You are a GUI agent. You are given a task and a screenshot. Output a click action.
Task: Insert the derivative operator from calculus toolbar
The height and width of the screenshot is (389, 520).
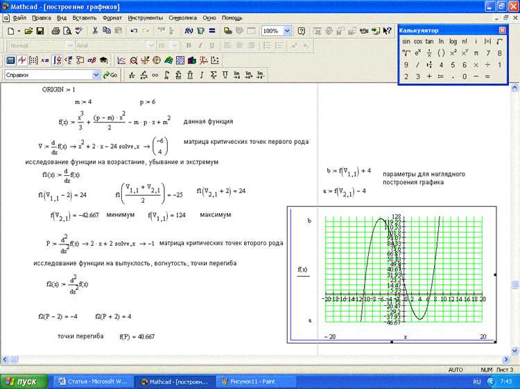(132, 75)
